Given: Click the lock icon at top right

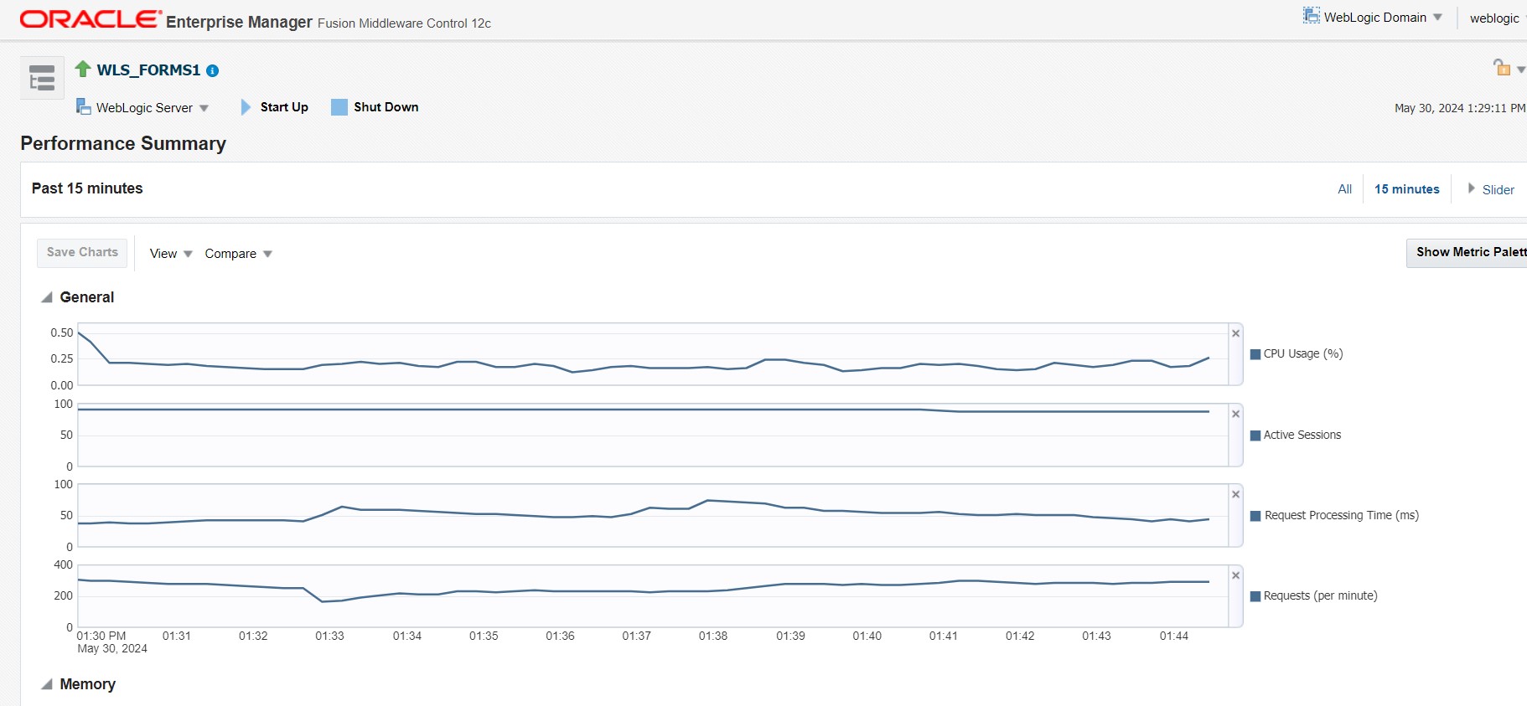Looking at the screenshot, I should tap(1502, 67).
